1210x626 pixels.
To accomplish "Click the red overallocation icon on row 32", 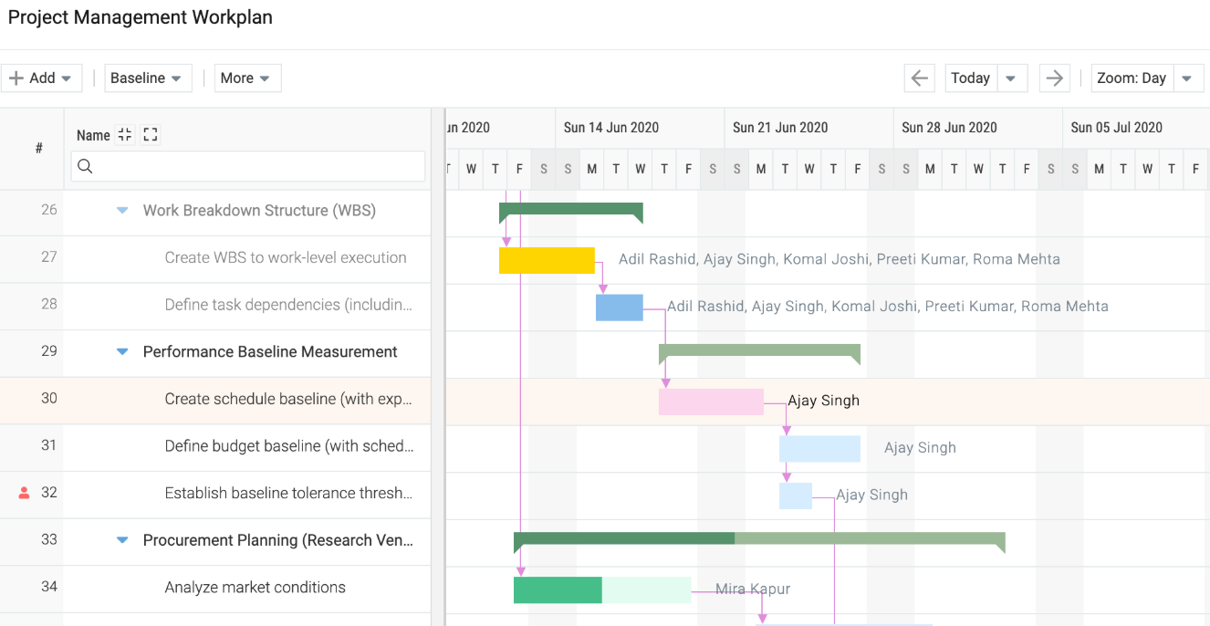I will [x=23, y=492].
